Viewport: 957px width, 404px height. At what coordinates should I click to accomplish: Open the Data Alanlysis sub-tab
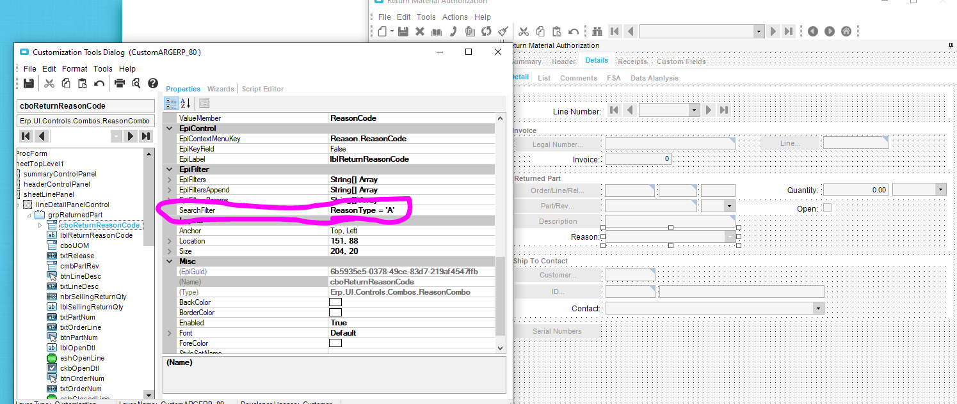click(654, 78)
